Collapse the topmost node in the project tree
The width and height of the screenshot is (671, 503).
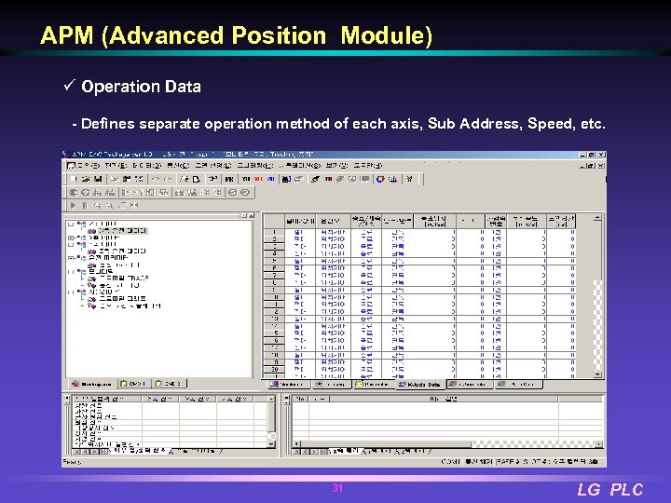click(71, 224)
